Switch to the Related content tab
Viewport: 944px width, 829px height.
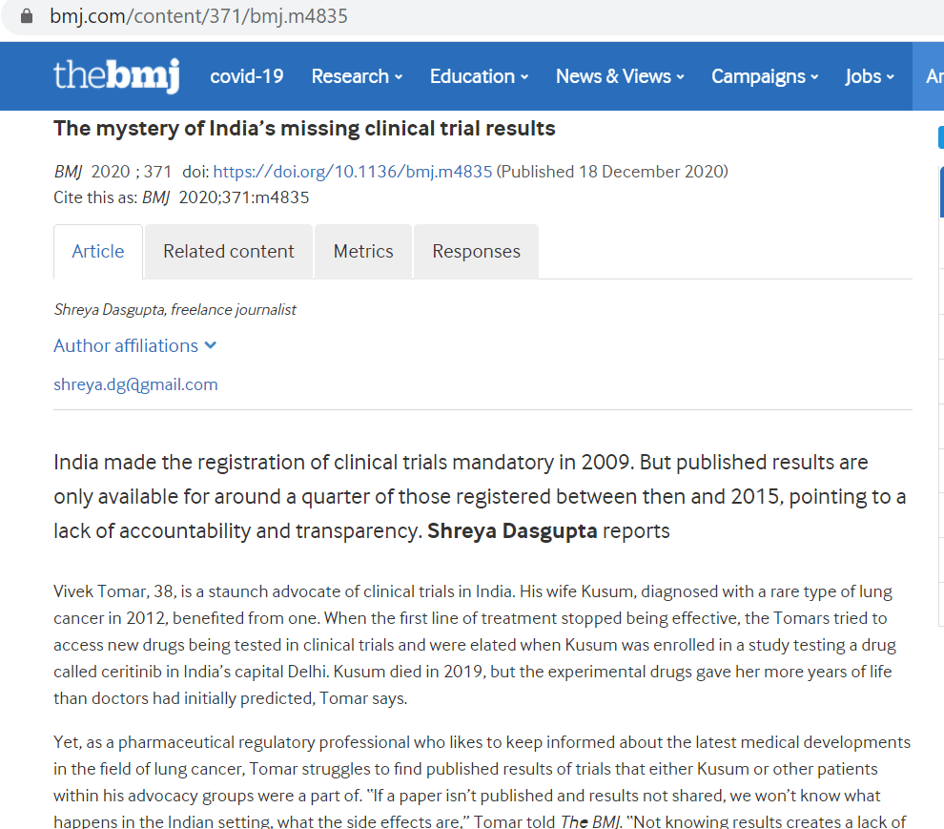pyautogui.click(x=229, y=252)
